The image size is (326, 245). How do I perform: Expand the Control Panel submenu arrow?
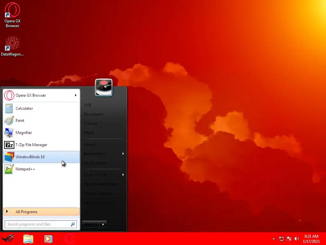(x=123, y=175)
